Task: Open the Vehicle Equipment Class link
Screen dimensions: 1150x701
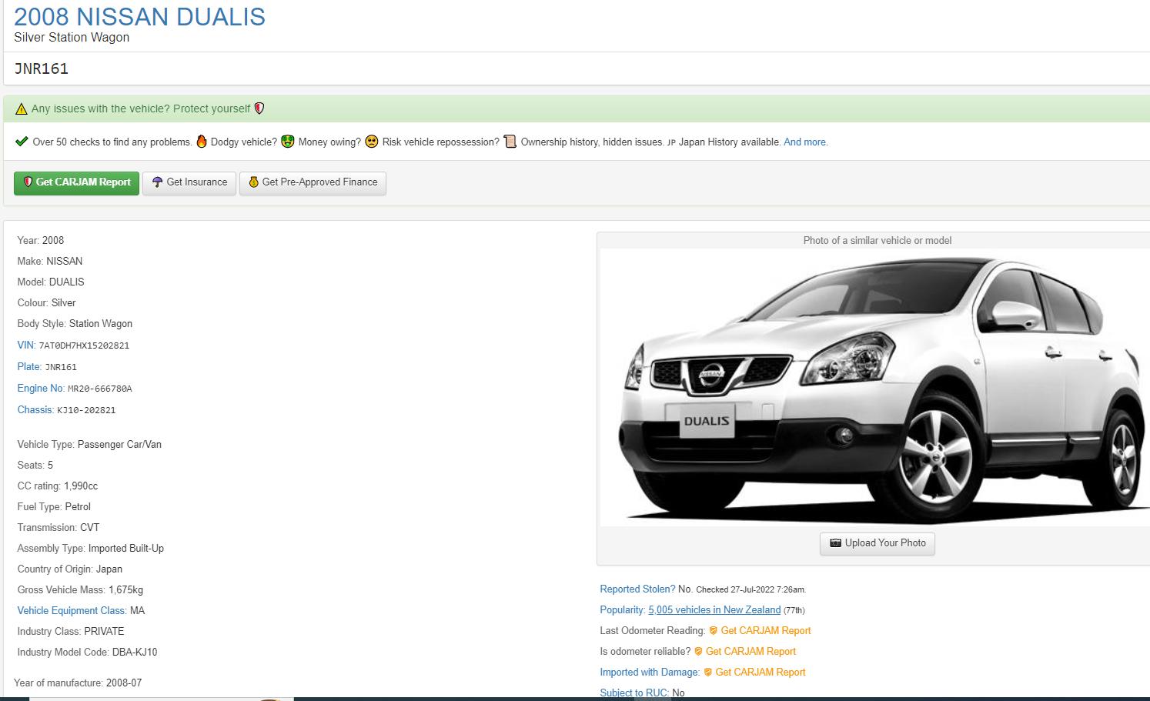Action: pos(72,611)
